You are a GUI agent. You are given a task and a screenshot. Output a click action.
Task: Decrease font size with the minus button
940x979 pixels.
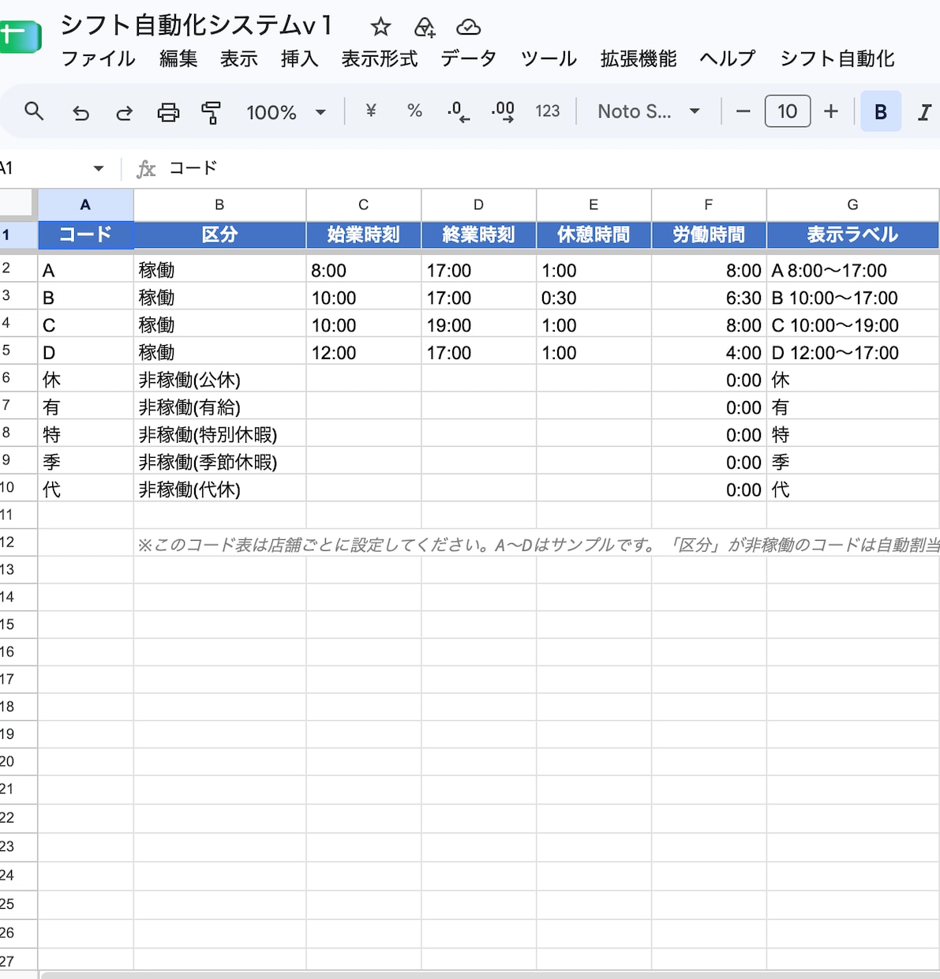(743, 111)
